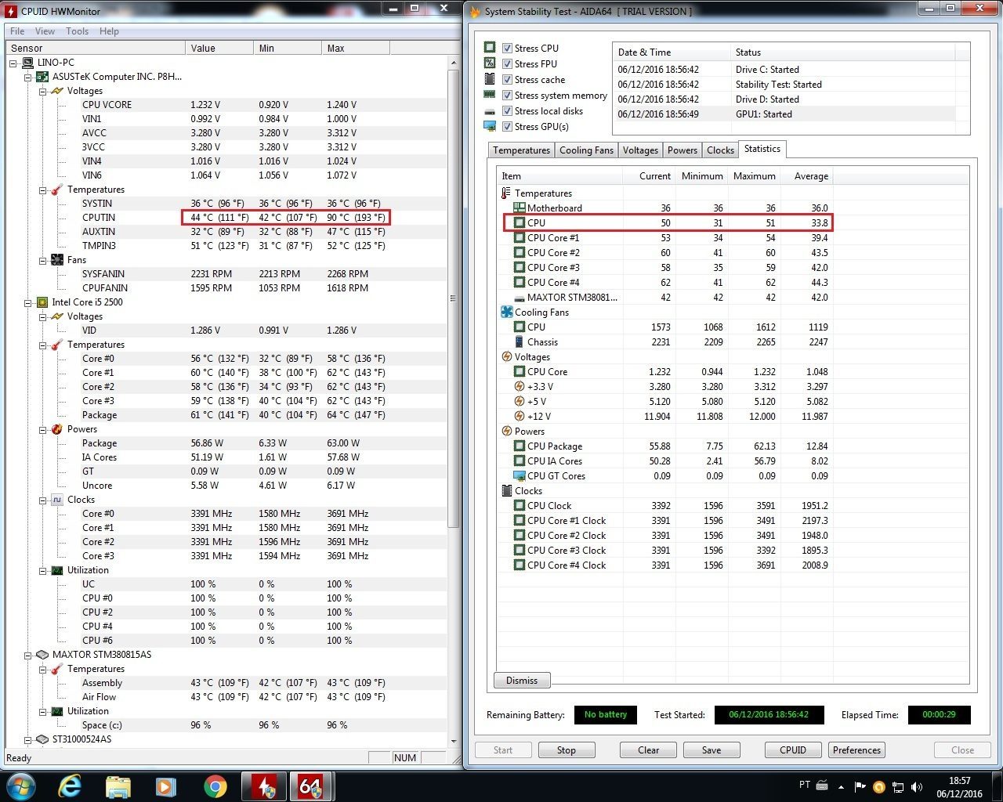Click the Clocks icon in AIDA64 statistics
Viewport: 1003px width, 802px height.
(x=506, y=490)
